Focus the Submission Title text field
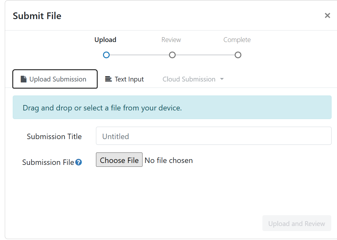 pos(213,136)
